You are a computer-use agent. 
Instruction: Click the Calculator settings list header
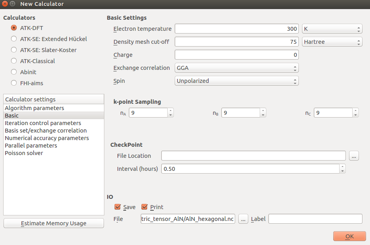pyautogui.click(x=54, y=99)
